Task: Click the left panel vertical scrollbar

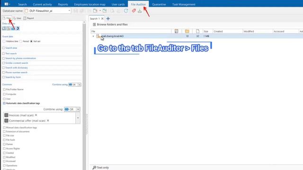Action: tap(84, 95)
